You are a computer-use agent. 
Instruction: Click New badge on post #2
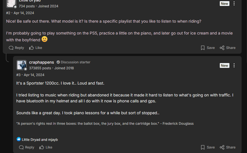click(225, 3)
